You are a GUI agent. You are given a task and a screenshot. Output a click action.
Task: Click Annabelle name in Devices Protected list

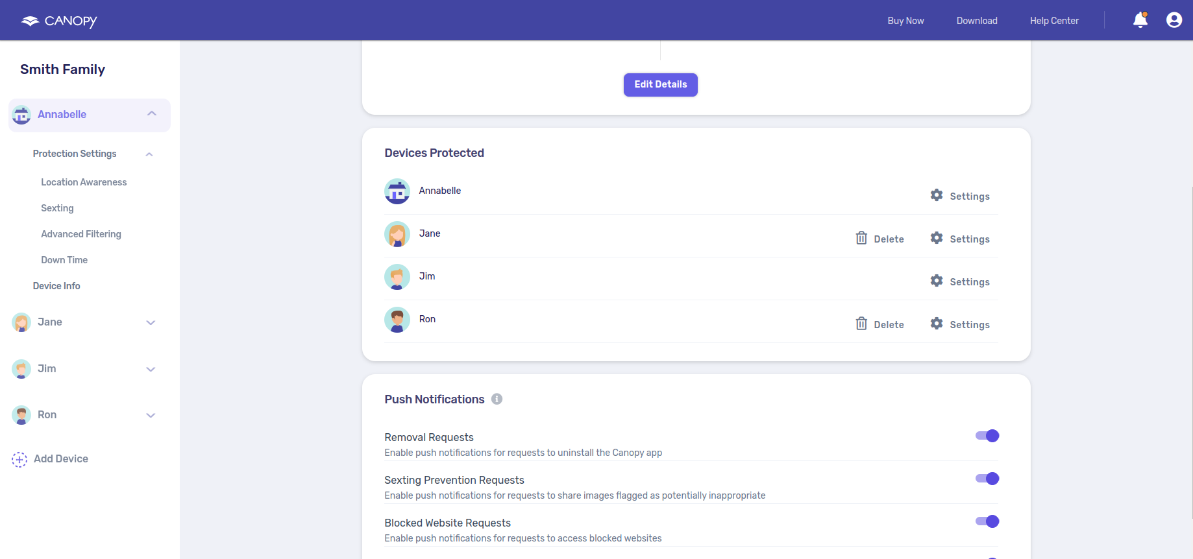pos(440,191)
